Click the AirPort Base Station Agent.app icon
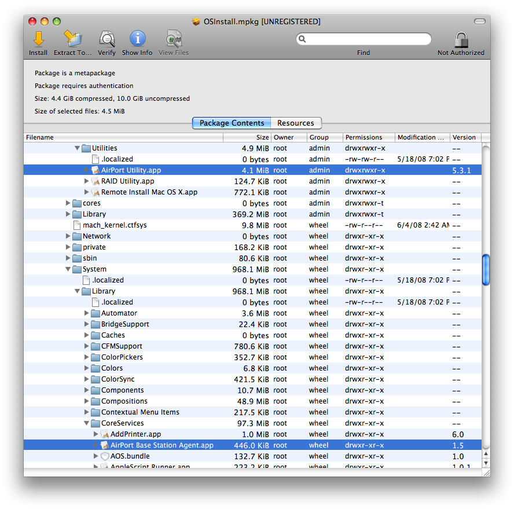Viewport: 514px width, 509px height. point(105,445)
